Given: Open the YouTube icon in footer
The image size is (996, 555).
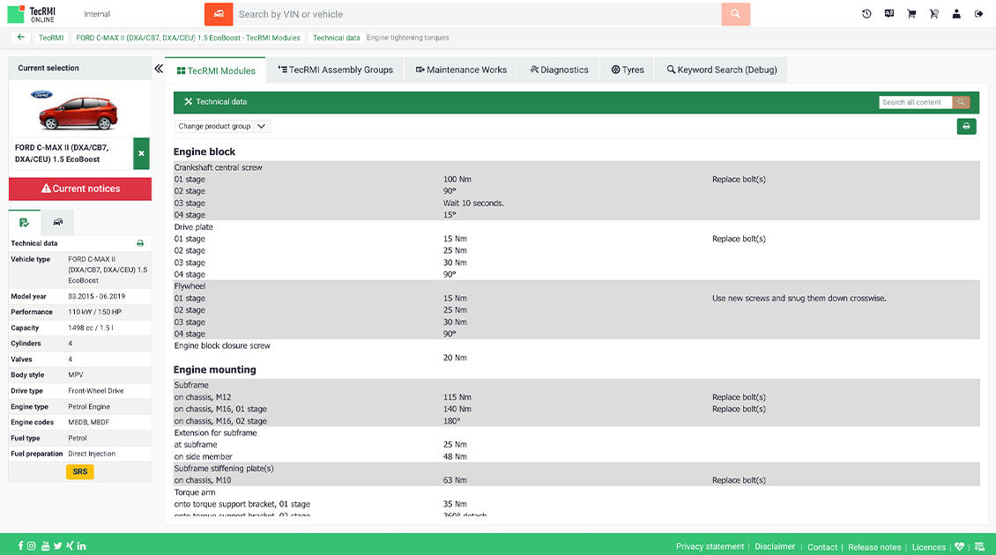Looking at the screenshot, I should click(x=45, y=545).
